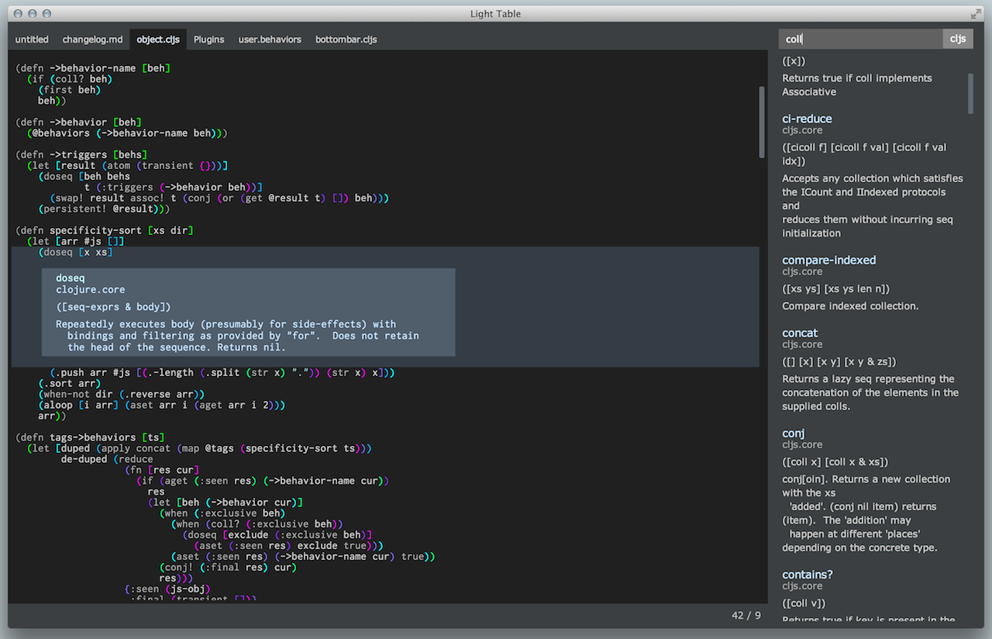This screenshot has width=992, height=639.
Task: Select the conj doc result
Action: pos(793,433)
